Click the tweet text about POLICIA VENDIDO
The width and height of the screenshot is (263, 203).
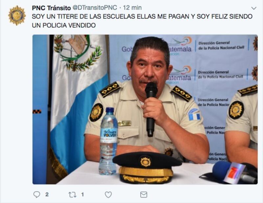coord(142,21)
